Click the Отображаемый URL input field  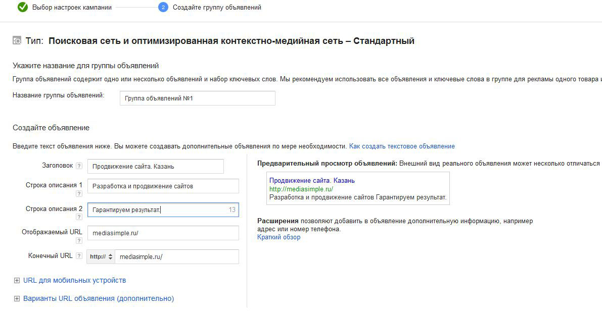(x=163, y=233)
